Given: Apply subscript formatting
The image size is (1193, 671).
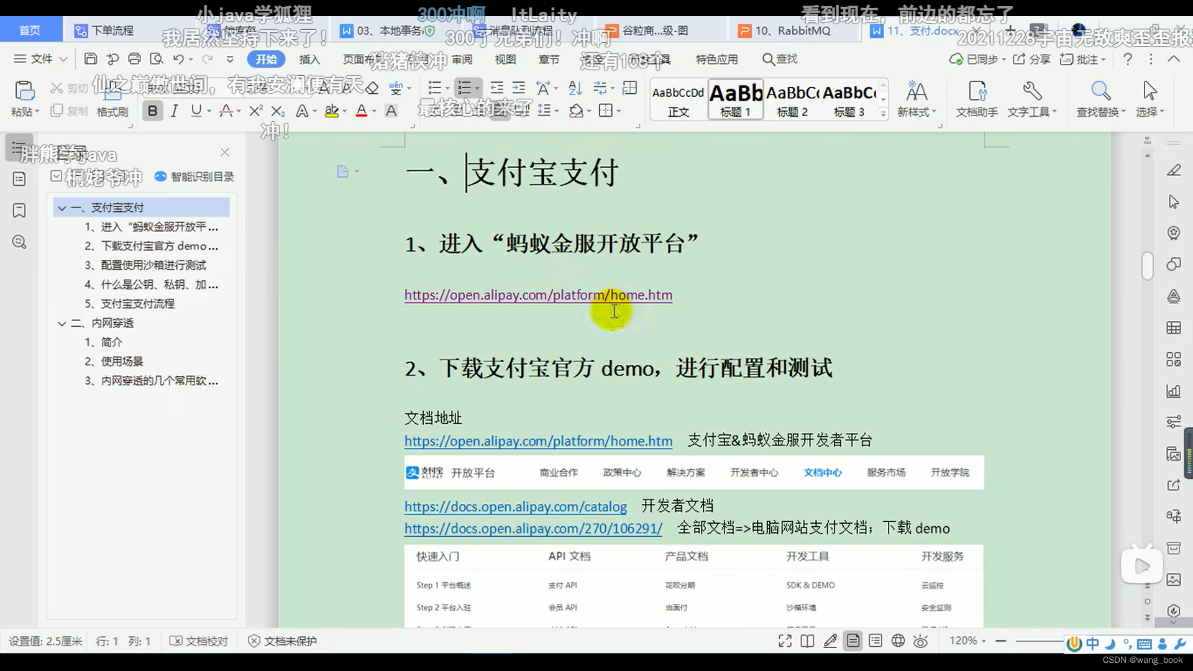Looking at the screenshot, I should tap(278, 111).
